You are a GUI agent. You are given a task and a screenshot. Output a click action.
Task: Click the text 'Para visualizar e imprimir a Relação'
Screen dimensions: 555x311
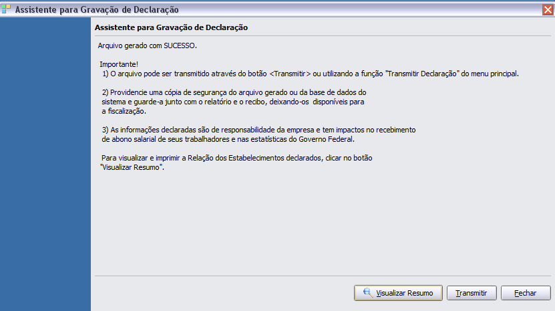[237, 158]
